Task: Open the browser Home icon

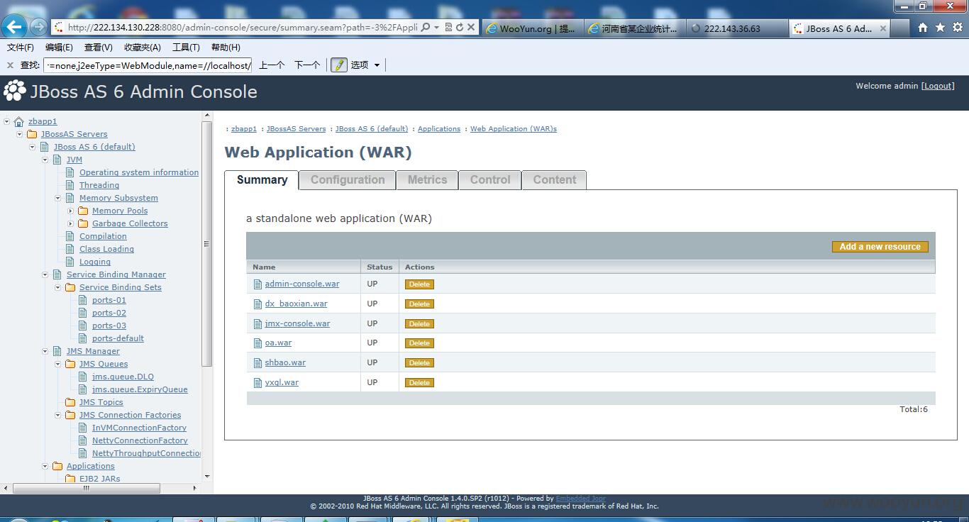Action: (923, 28)
